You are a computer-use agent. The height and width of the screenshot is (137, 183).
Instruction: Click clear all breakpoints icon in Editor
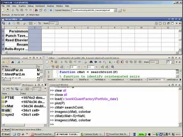coord(122,62)
